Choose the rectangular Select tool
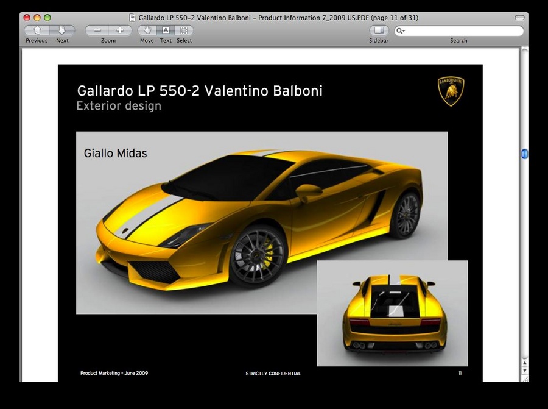548x409 pixels. tap(184, 30)
